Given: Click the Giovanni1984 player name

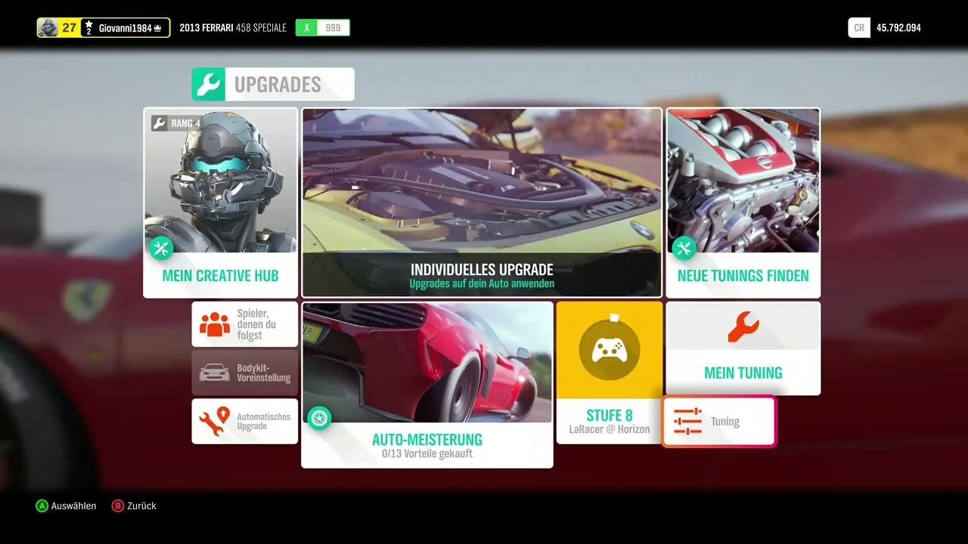Looking at the screenshot, I should coord(125,28).
